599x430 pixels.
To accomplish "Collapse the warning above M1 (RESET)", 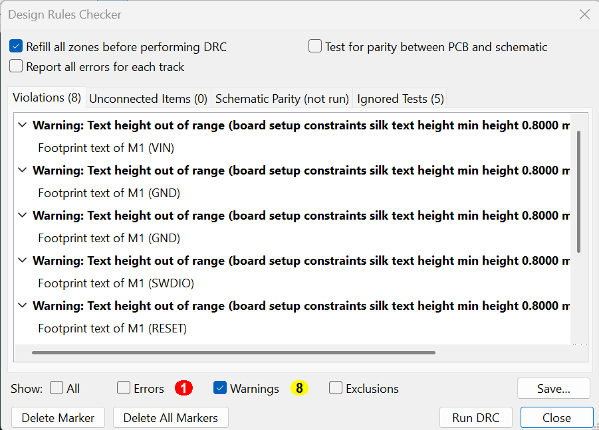I will (23, 306).
